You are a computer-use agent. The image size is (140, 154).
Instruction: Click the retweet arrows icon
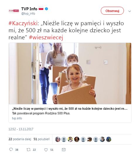[28, 150]
